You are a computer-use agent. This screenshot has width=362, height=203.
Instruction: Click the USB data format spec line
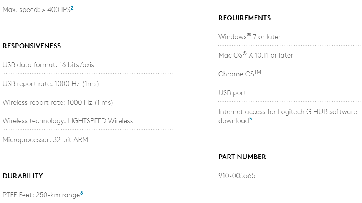(48, 65)
